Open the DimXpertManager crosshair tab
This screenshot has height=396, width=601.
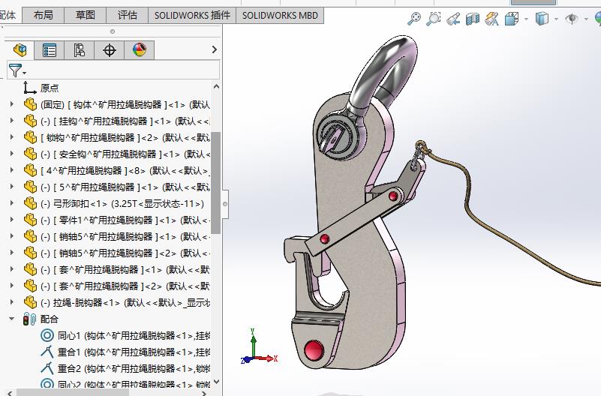pyautogui.click(x=110, y=50)
